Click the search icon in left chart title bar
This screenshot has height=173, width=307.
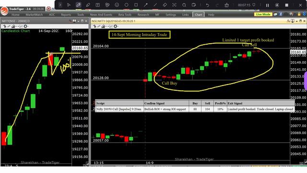[71, 21]
